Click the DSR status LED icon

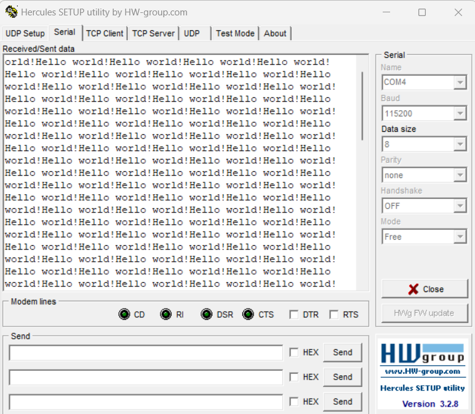coord(207,314)
